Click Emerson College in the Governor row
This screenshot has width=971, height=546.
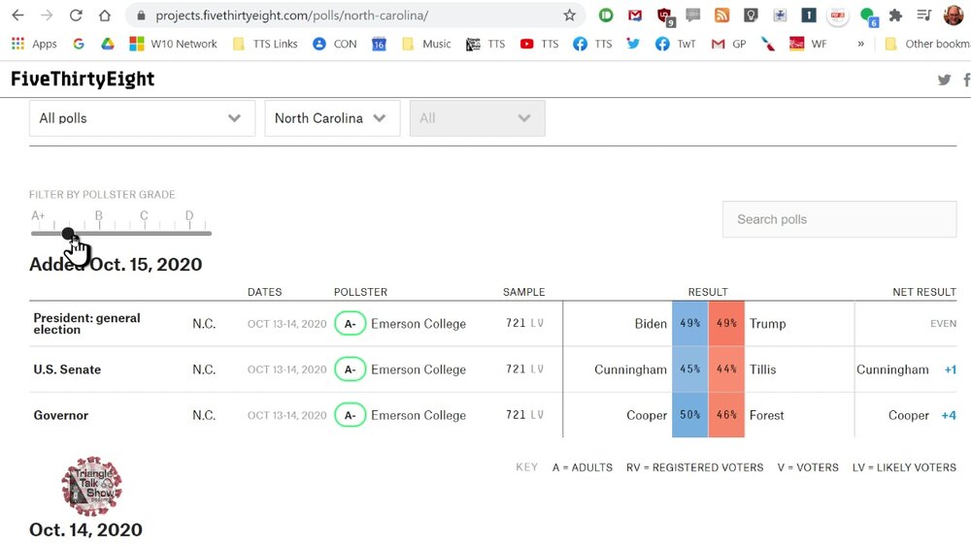pos(418,415)
